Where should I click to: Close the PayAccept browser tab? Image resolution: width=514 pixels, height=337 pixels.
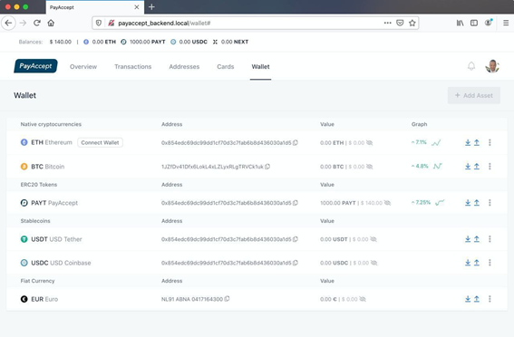pyautogui.click(x=137, y=7)
